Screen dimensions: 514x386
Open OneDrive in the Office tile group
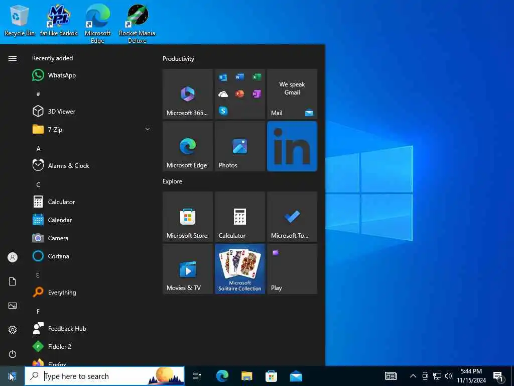[x=223, y=94]
